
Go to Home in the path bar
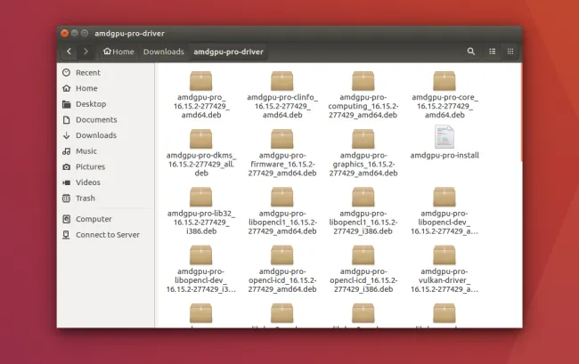118,52
